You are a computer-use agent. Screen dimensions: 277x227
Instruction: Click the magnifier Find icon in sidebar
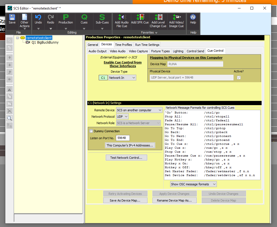tap(10, 118)
